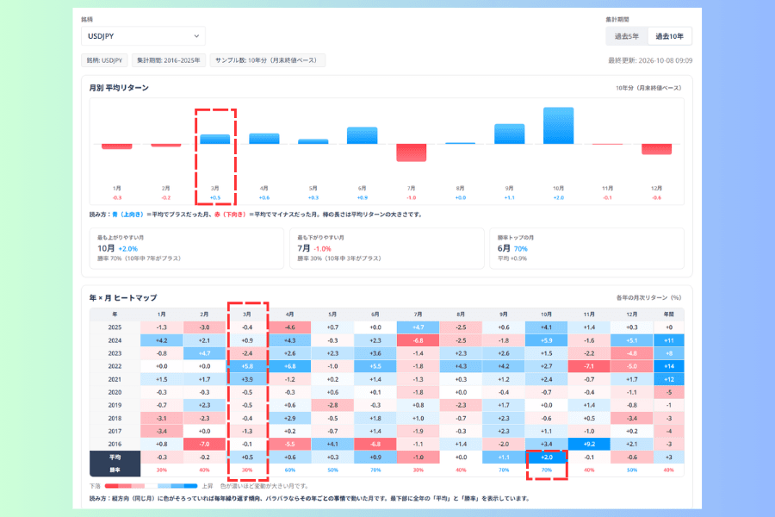Click the 2020 annual total cell -5
This screenshot has width=775, height=517.
(x=669, y=392)
